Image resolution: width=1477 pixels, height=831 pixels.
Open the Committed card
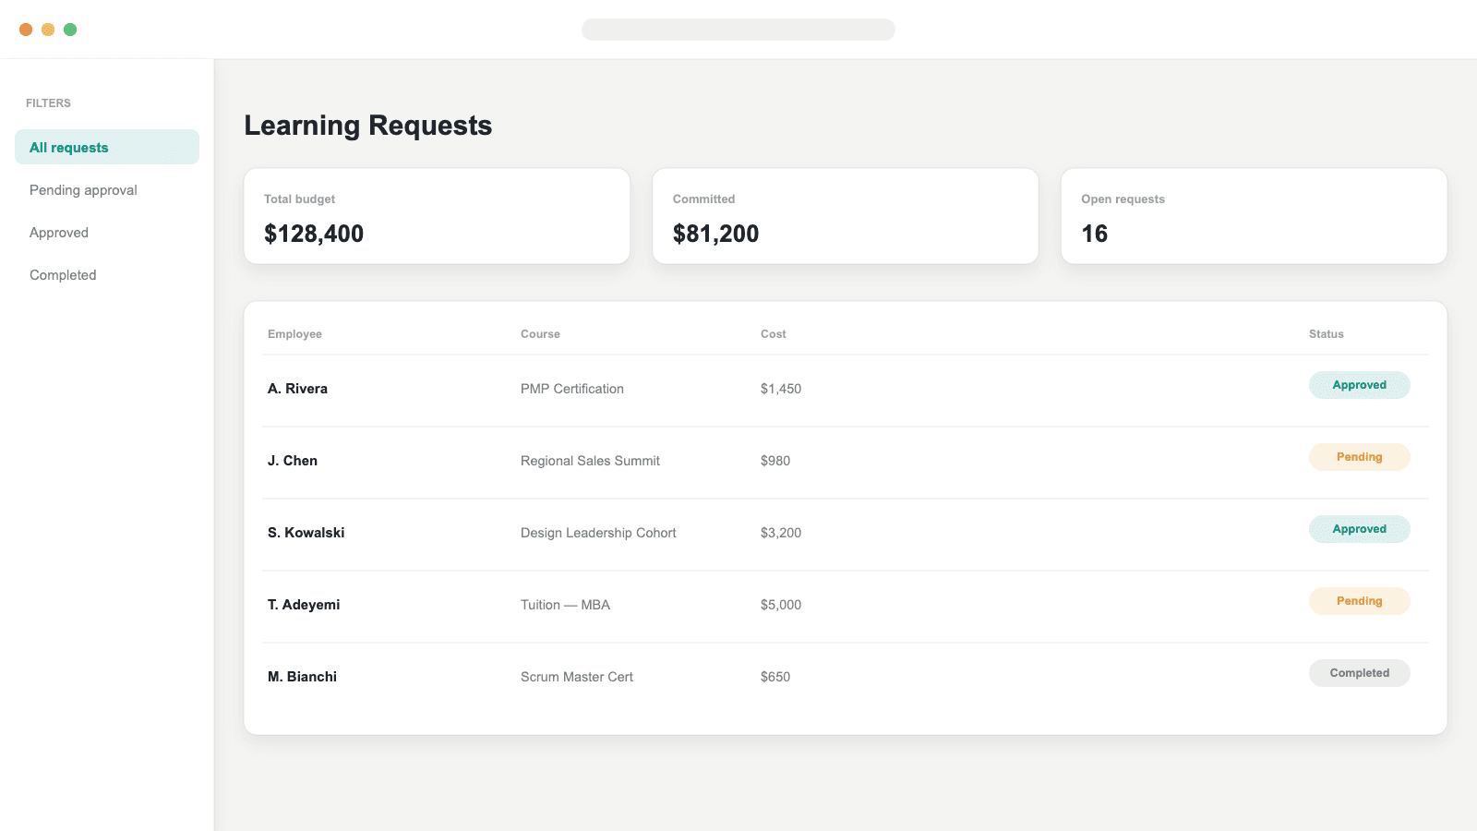846,216
